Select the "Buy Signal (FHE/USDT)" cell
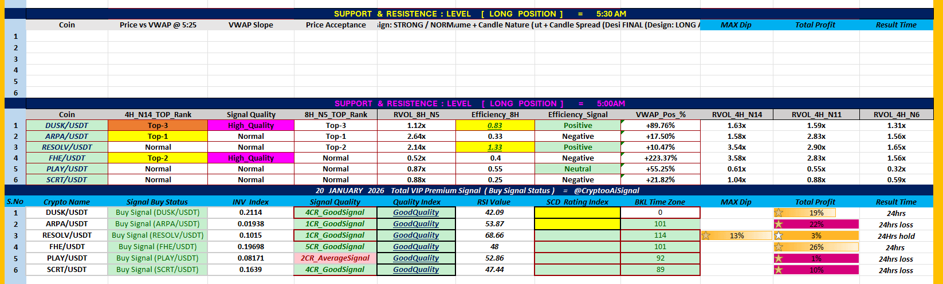 158,247
